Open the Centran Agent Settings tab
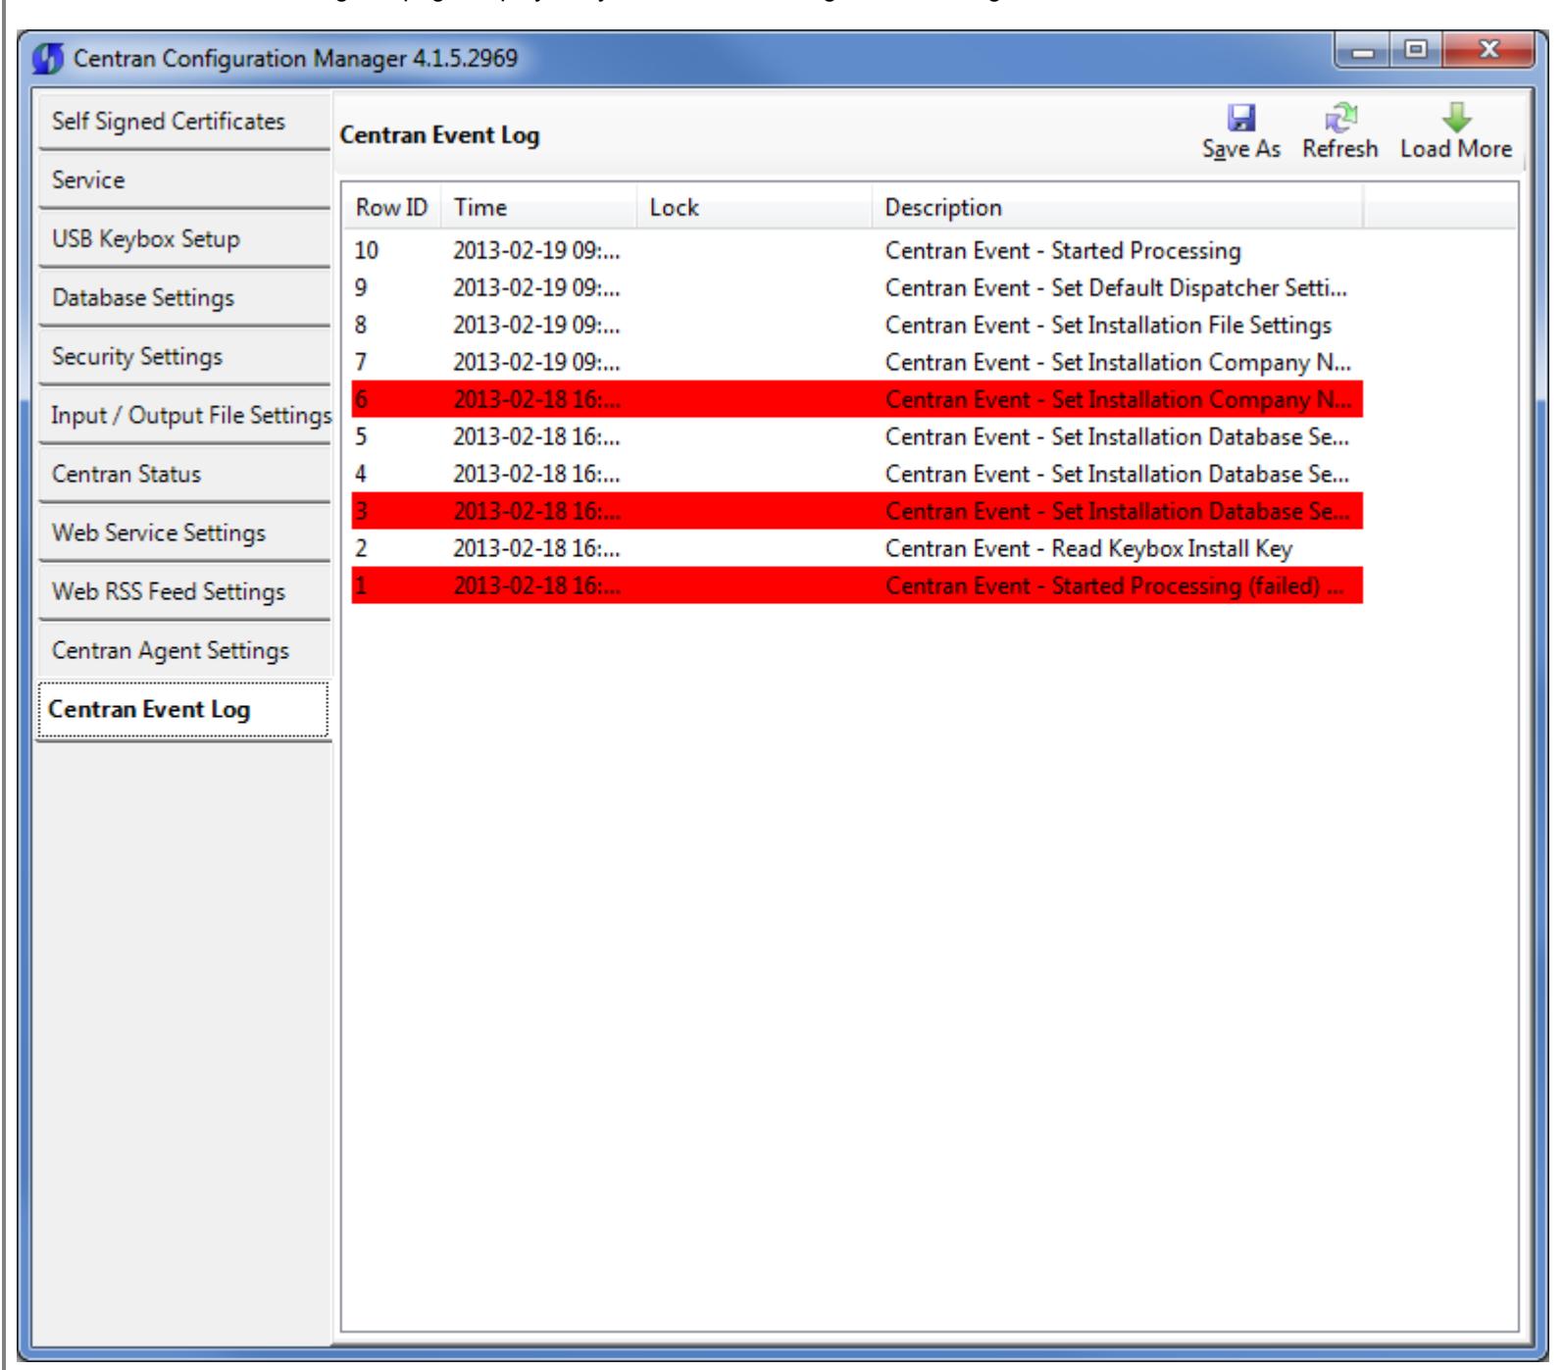Image resolution: width=1564 pixels, height=1370 pixels. pos(184,651)
